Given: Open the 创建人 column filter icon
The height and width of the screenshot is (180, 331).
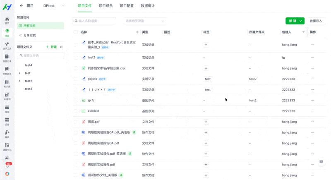Looking at the screenshot, I should (303, 32).
